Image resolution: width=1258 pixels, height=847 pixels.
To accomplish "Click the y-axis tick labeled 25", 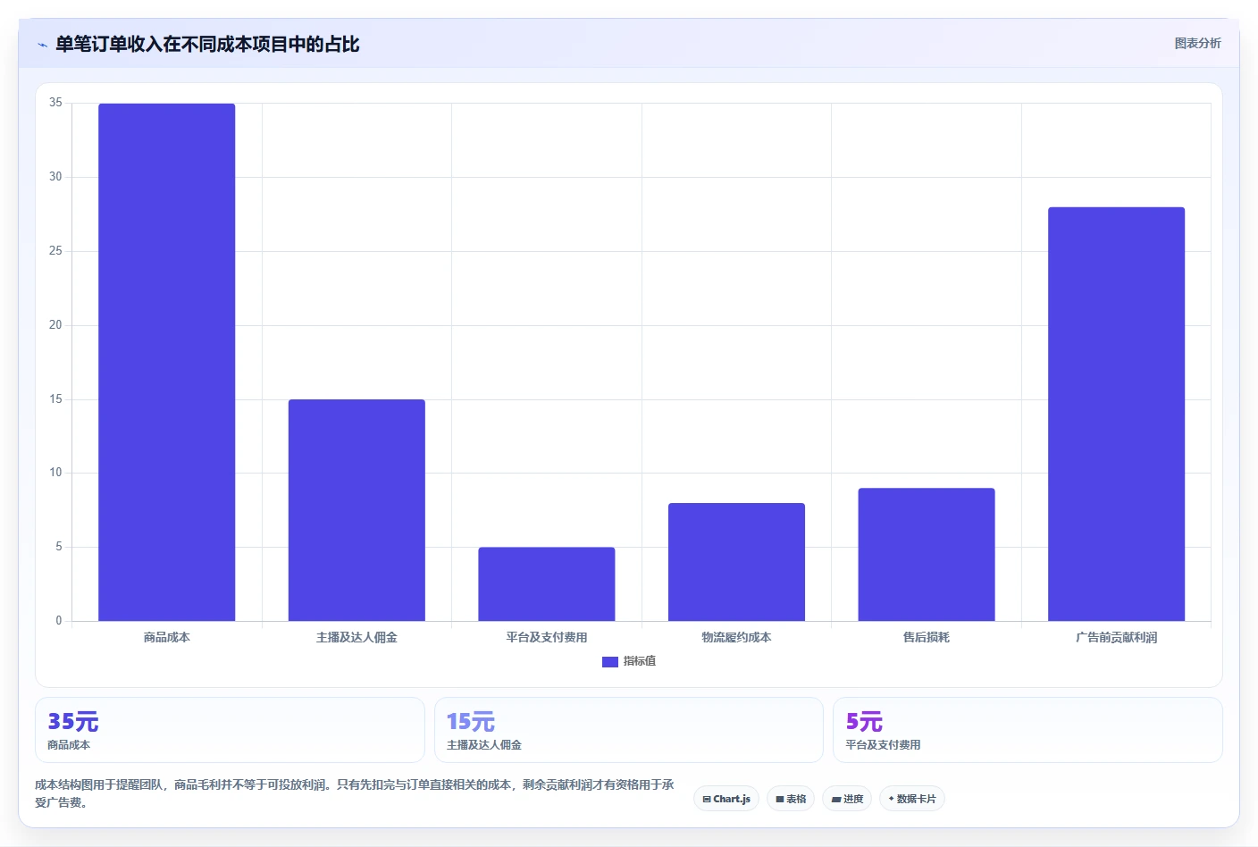I will [x=55, y=251].
